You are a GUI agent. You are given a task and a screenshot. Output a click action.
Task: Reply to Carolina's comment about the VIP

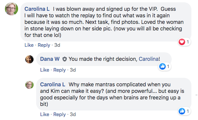44,45
